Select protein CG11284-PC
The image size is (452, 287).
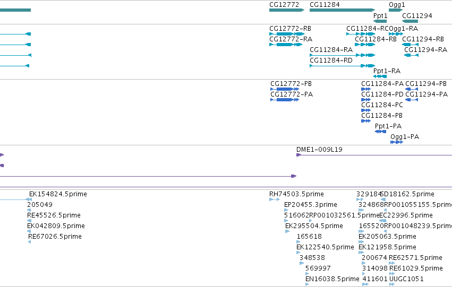[x=366, y=110]
